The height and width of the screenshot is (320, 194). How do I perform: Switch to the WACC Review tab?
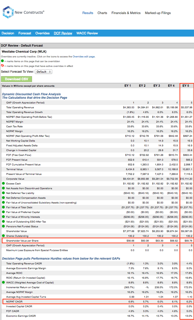point(87,33)
